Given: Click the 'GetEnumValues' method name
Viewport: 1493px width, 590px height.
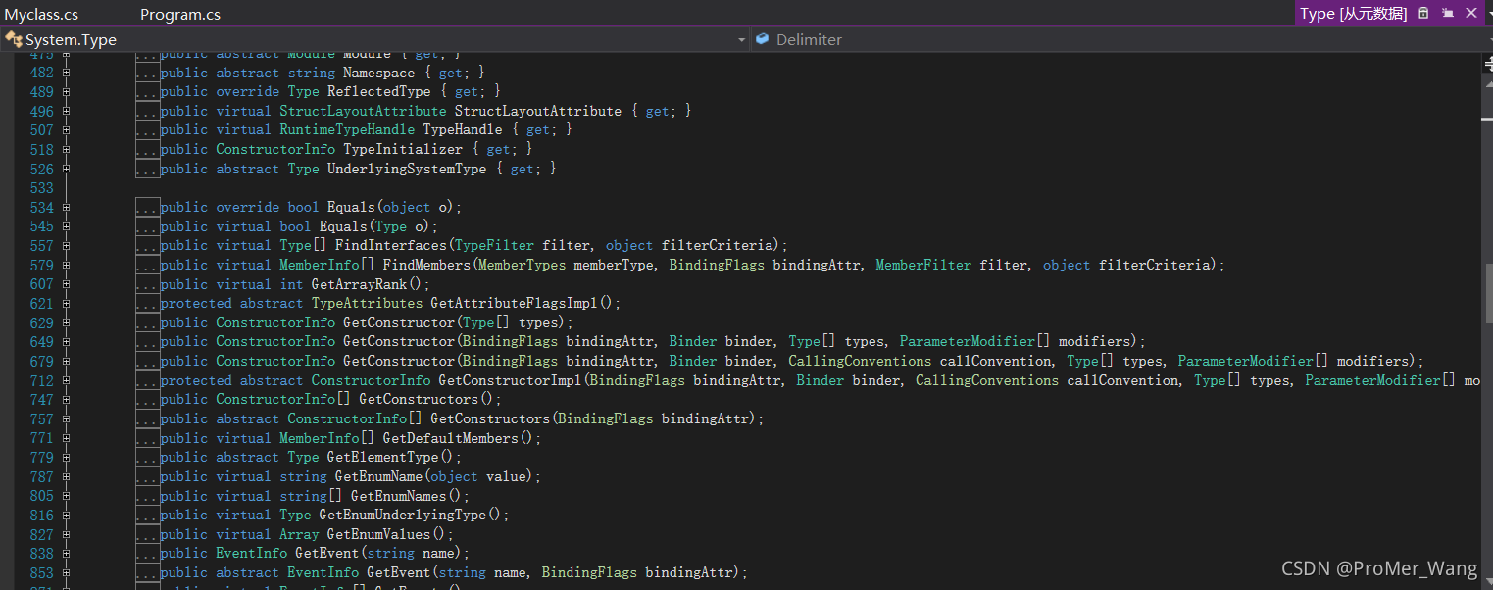Looking at the screenshot, I should point(378,534).
